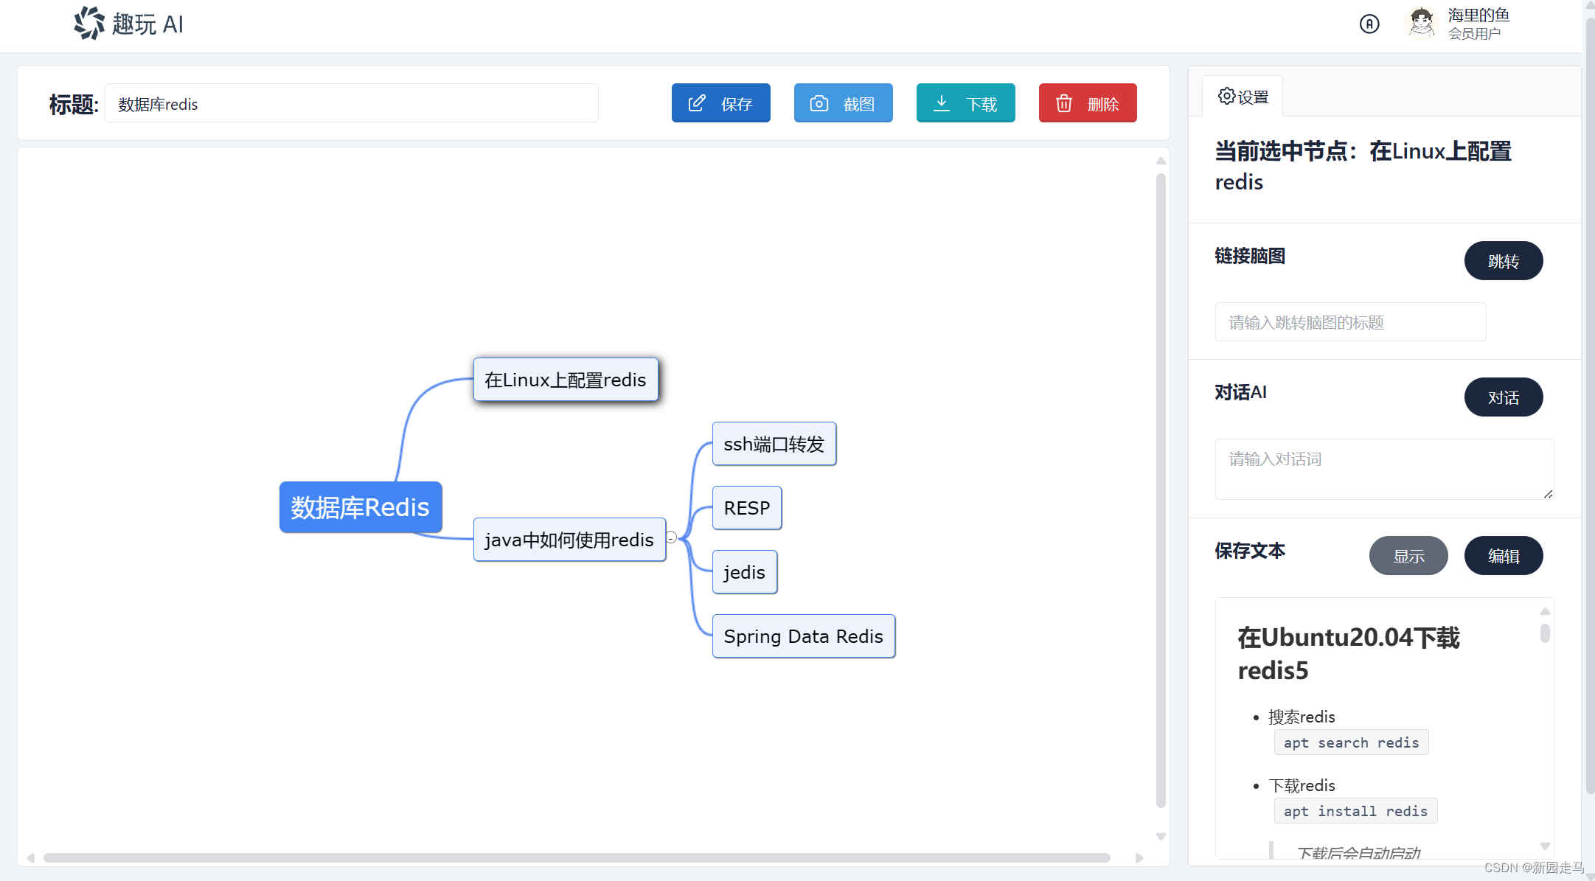Click the trash can delete icon
The width and height of the screenshot is (1595, 881).
point(1063,103)
